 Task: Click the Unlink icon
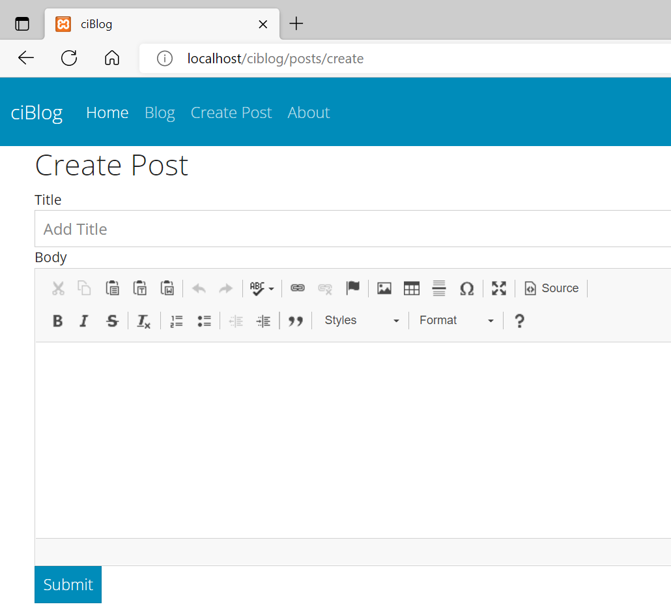tap(325, 288)
